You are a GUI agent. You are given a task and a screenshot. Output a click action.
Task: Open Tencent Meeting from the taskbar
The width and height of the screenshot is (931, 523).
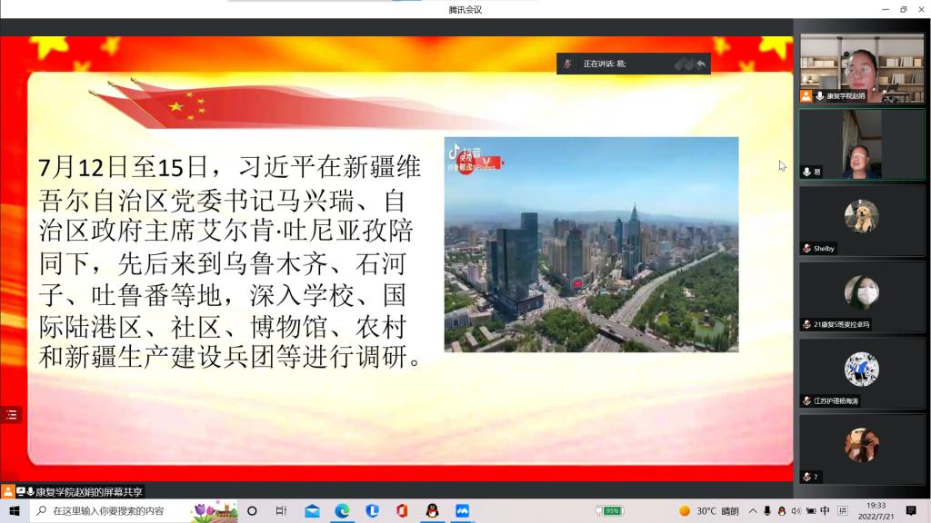point(462,511)
